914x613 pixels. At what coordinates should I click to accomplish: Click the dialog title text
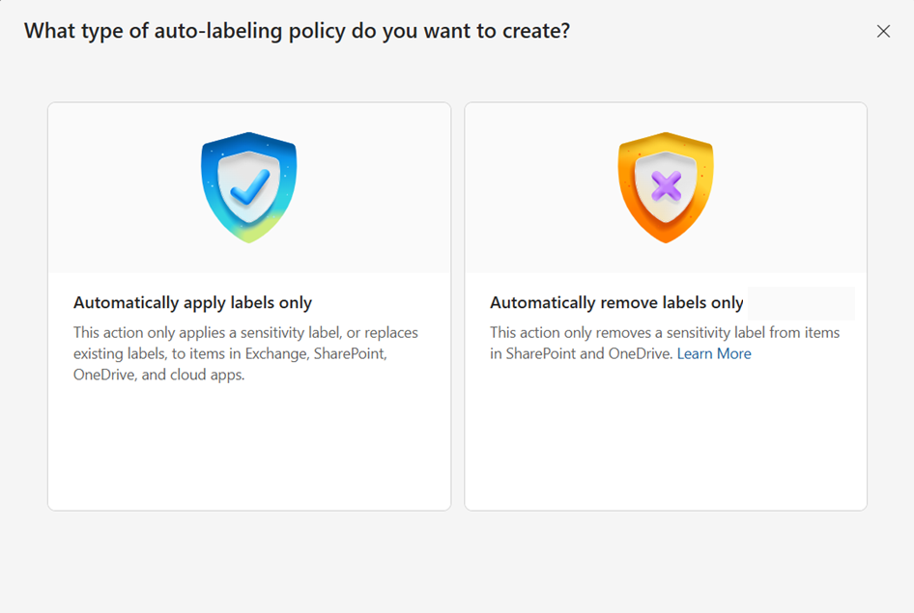click(298, 31)
